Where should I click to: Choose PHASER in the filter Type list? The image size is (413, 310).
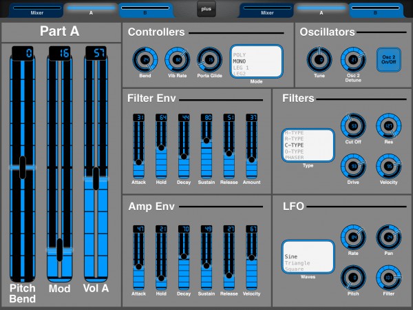pyautogui.click(x=294, y=157)
